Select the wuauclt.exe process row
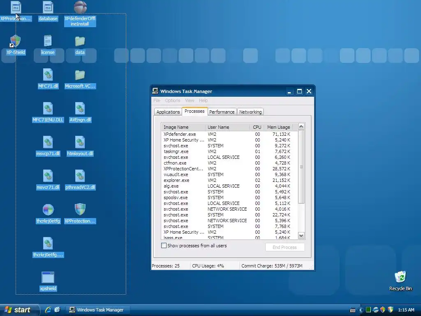The height and width of the screenshot is (316, 421). (229, 174)
